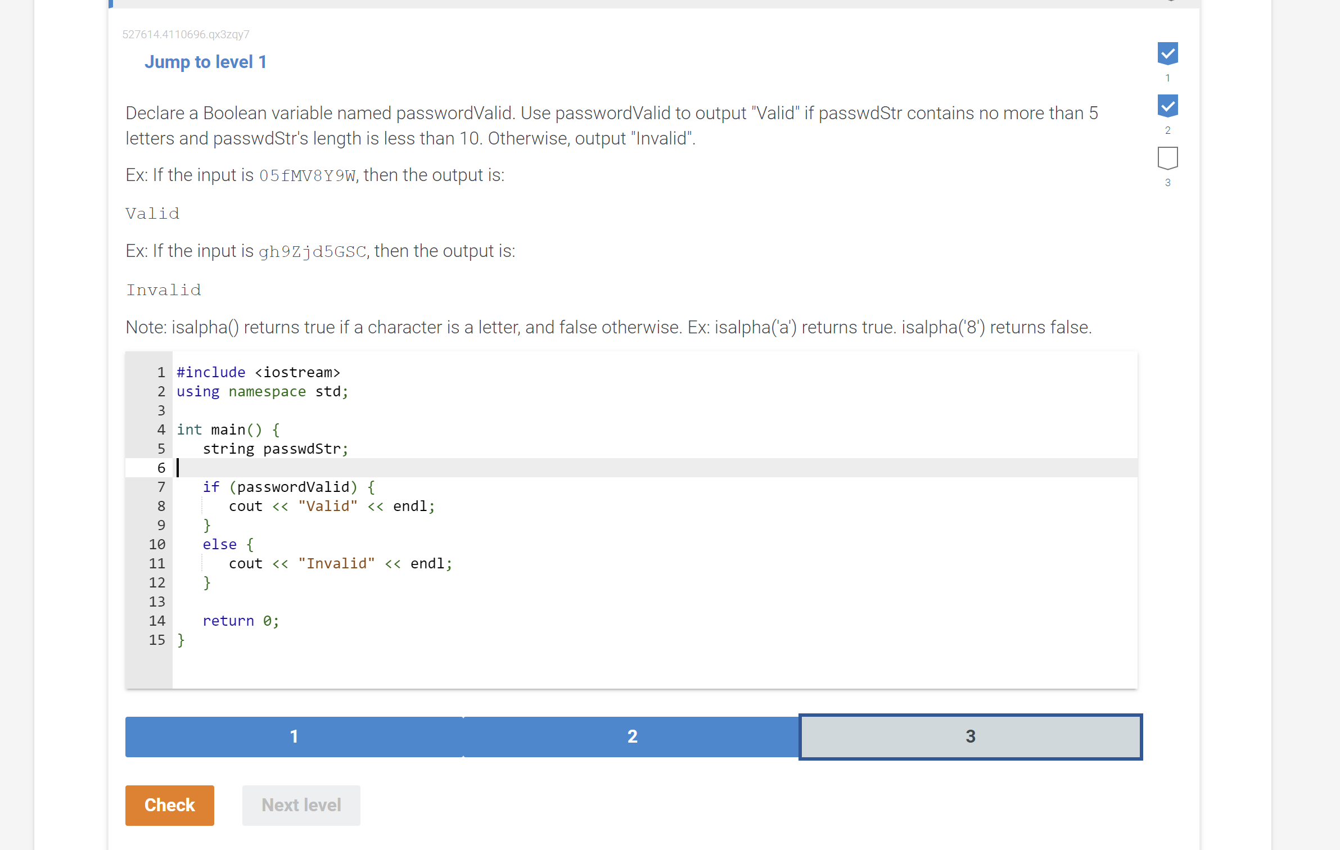Viewport: 1340px width, 850px height.
Task: Click the activity ID text above Jump link
Action: 186,34
